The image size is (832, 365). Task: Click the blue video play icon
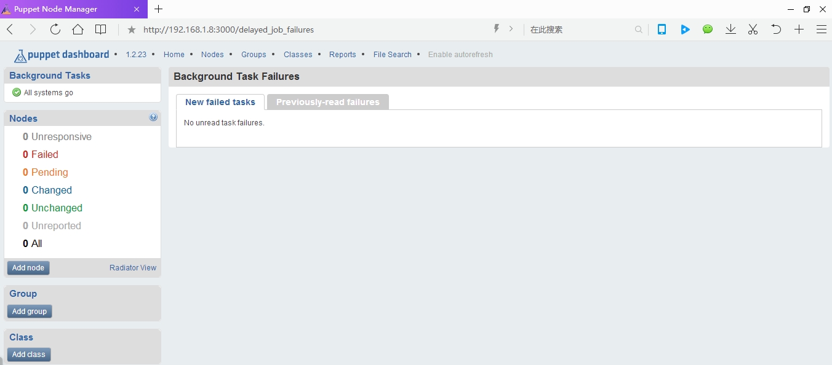coord(685,29)
